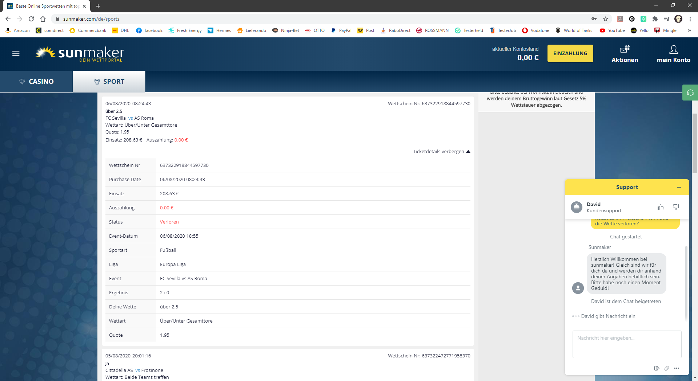This screenshot has width=698, height=381.
Task: Click the sunmaker logo
Action: pos(80,54)
